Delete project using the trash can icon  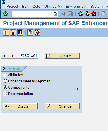click(x=30, y=32)
